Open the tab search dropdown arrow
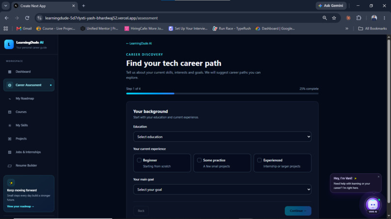 5,6
